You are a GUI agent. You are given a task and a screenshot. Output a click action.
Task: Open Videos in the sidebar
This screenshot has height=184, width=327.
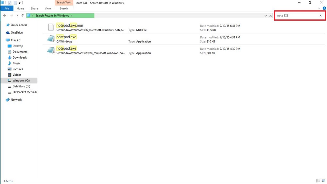click(17, 75)
